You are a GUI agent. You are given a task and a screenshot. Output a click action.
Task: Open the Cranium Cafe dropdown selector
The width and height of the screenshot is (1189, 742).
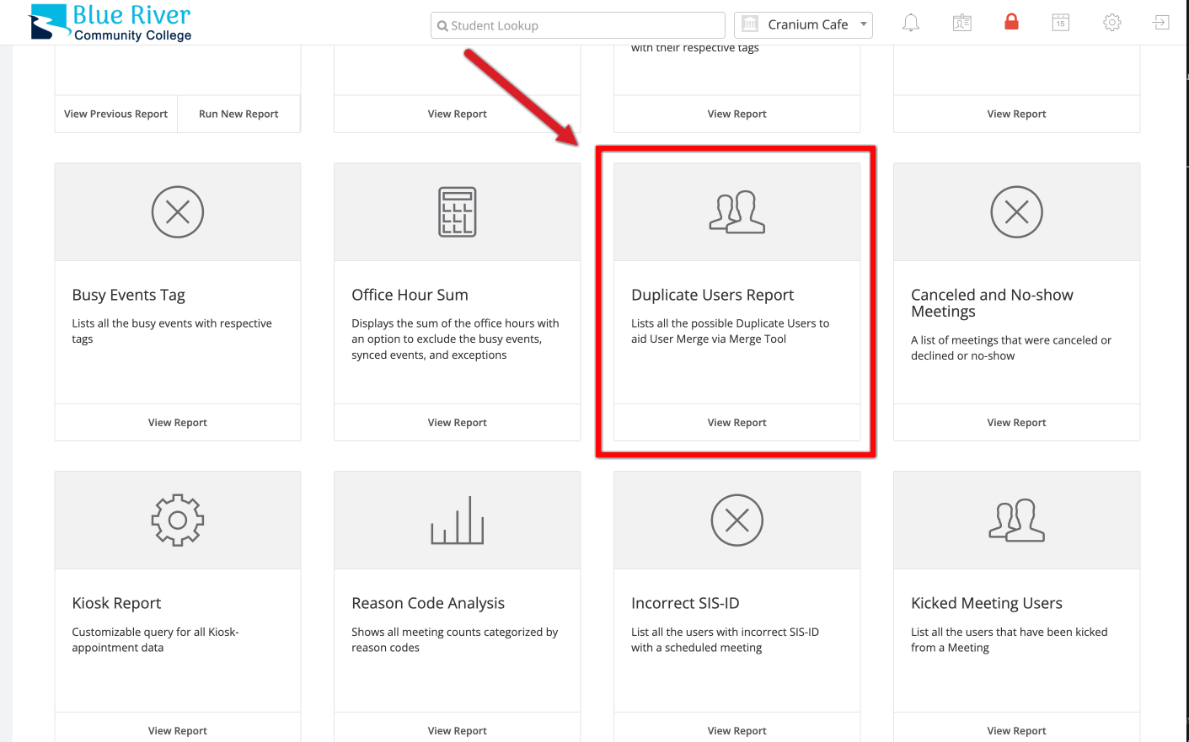tap(803, 24)
